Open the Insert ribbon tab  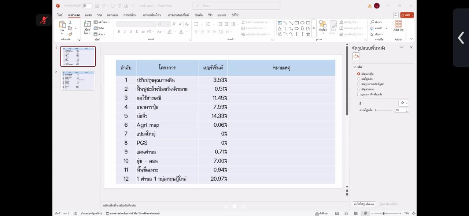88,15
